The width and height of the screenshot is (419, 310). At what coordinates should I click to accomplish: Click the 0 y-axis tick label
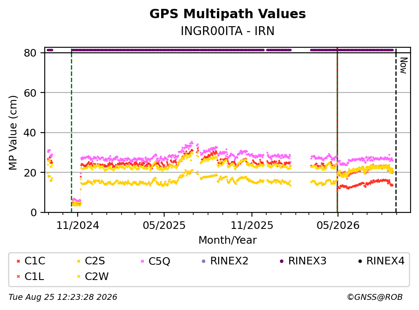point(33,212)
